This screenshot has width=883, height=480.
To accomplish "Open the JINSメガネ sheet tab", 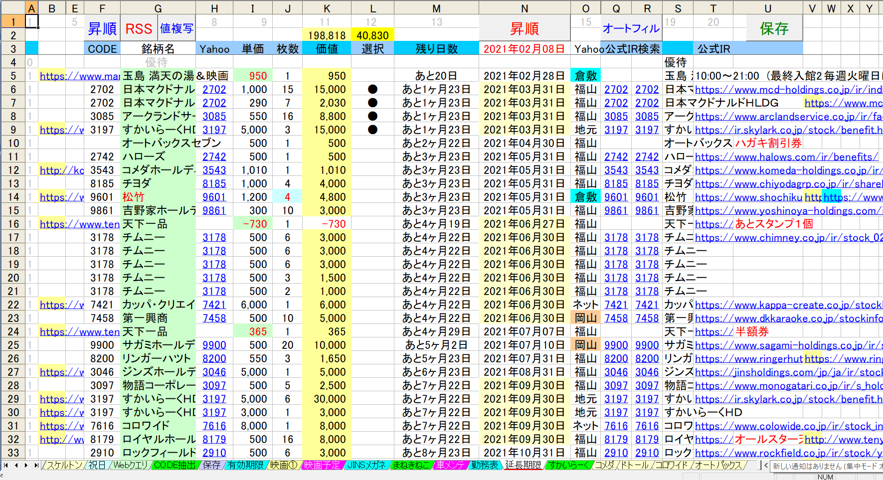I will [x=366, y=465].
